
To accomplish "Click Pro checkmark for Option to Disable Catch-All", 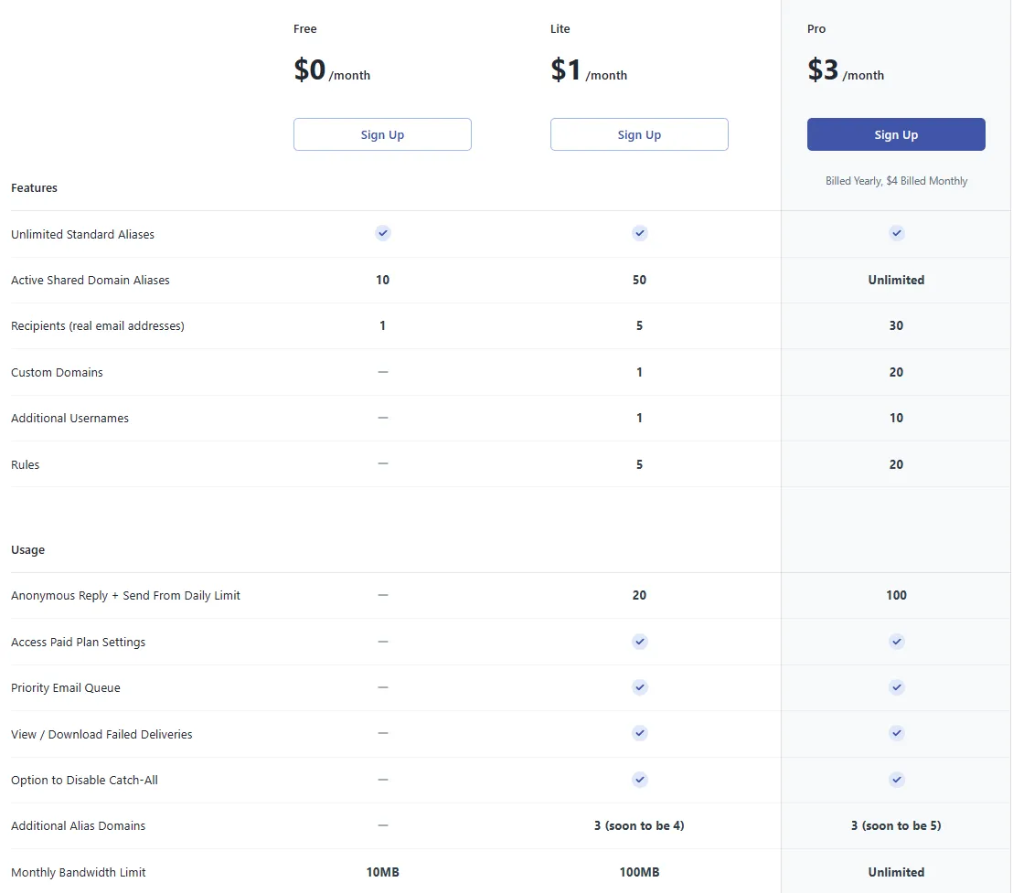I will click(897, 780).
